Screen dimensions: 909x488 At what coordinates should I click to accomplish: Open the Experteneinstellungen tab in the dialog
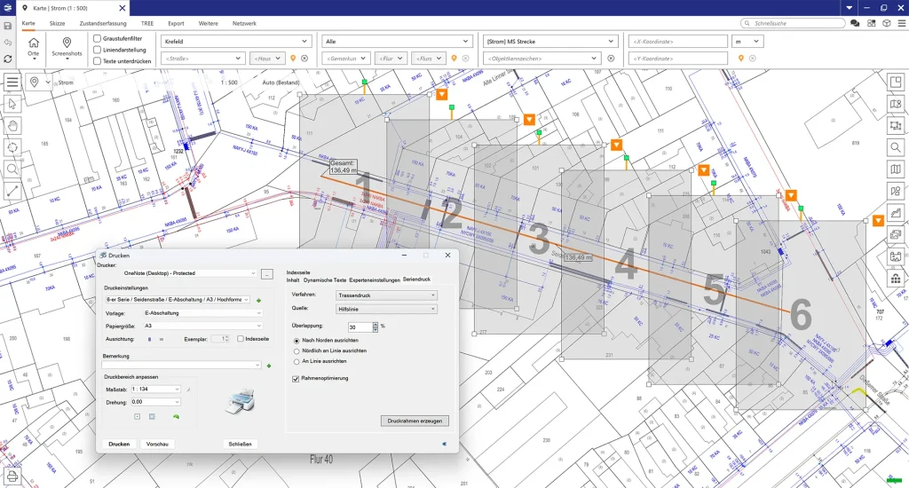pyautogui.click(x=375, y=279)
